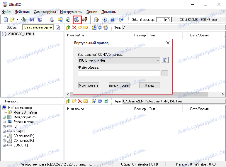Click the Open file folder icon
Image resolution: width=226 pixels, height=167 pixels.
point(13,20)
